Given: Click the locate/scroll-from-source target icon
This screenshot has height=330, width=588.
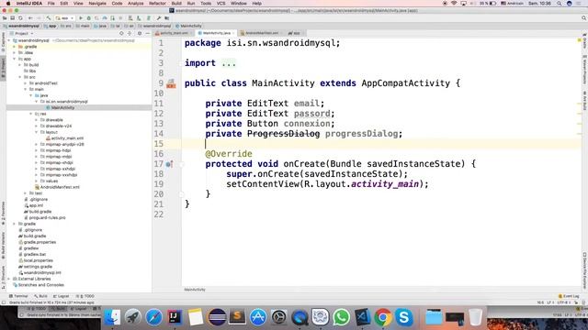Looking at the screenshot, I should (x=121, y=33).
